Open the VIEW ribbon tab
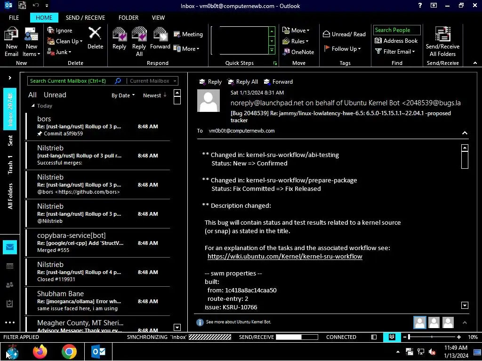482x361 pixels. pyautogui.click(x=158, y=17)
